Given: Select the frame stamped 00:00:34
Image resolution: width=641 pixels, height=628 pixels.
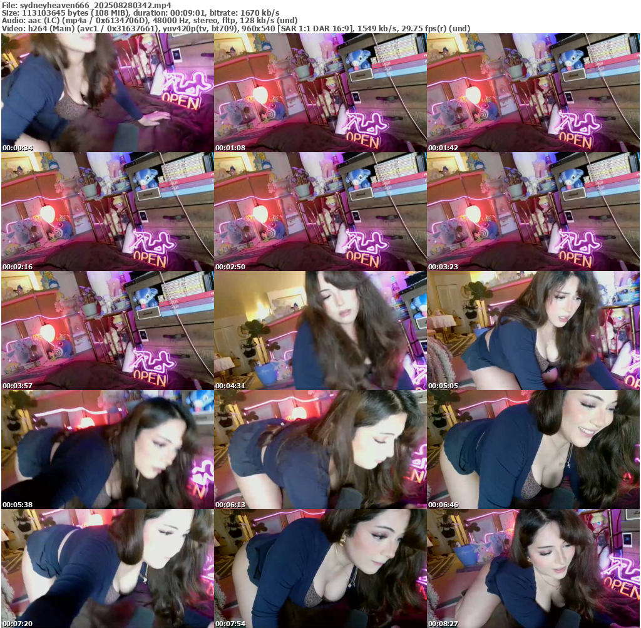Looking at the screenshot, I should click(108, 93).
